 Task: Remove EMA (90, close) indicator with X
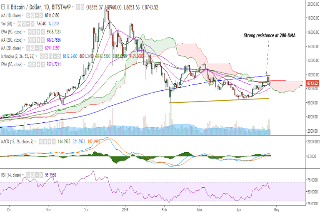43,32
